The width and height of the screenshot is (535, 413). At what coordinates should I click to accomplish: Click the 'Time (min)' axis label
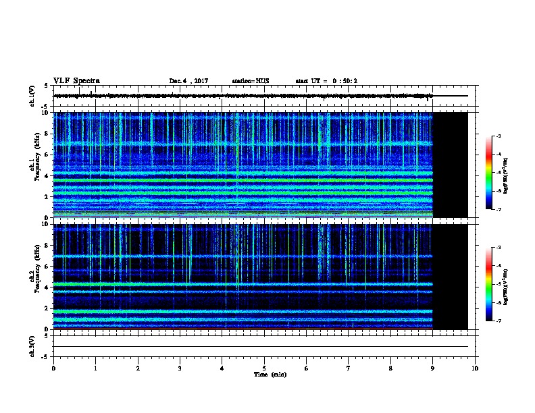(x=270, y=375)
